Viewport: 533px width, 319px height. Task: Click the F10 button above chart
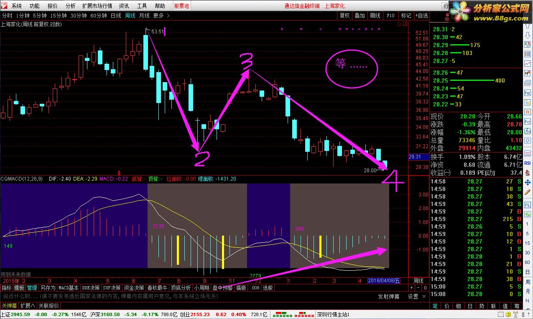(390, 15)
